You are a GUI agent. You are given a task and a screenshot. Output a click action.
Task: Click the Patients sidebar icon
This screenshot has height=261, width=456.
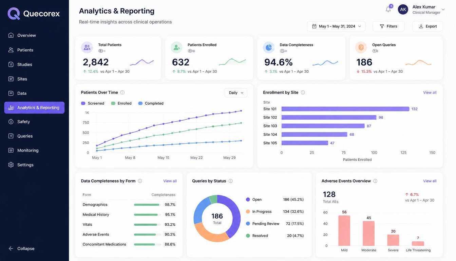11,50
